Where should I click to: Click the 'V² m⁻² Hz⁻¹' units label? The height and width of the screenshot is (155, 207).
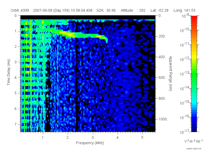coord(193,141)
